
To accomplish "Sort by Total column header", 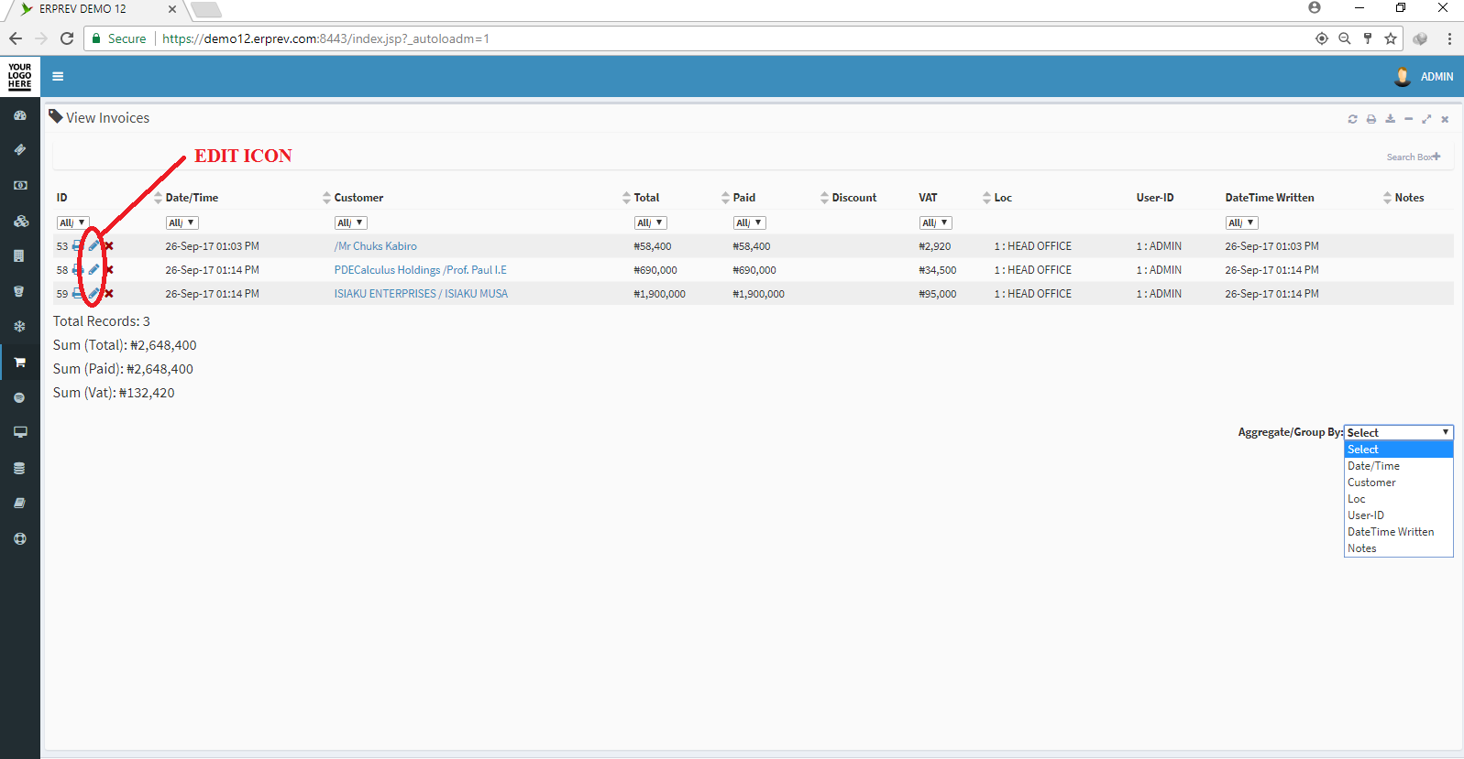I will pos(646,198).
